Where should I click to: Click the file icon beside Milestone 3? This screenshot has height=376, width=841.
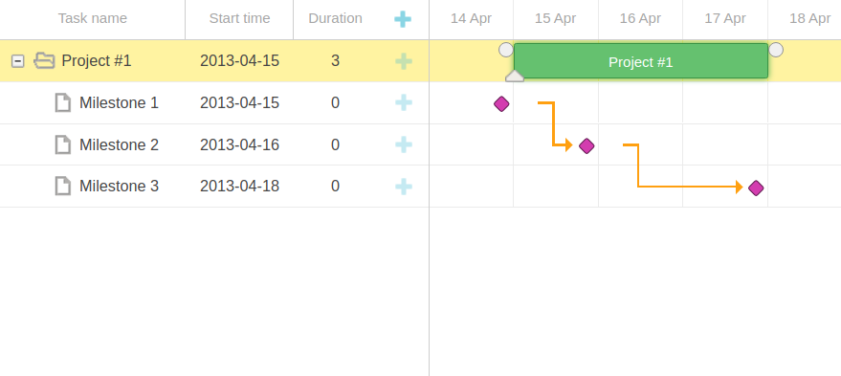(x=63, y=187)
